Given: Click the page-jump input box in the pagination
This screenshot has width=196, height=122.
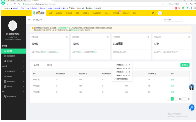Looking at the screenshot, I should tap(185, 99).
